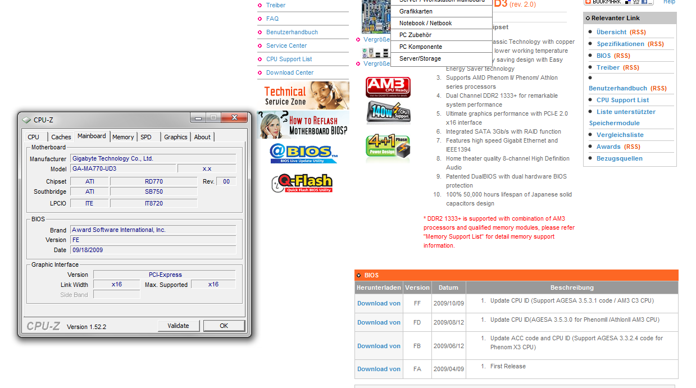Open the Memory tab in CPU-Z
Screen dimensions: 696x388
pyautogui.click(x=123, y=137)
